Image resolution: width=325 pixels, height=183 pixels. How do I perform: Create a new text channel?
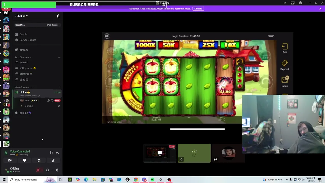(x=59, y=57)
